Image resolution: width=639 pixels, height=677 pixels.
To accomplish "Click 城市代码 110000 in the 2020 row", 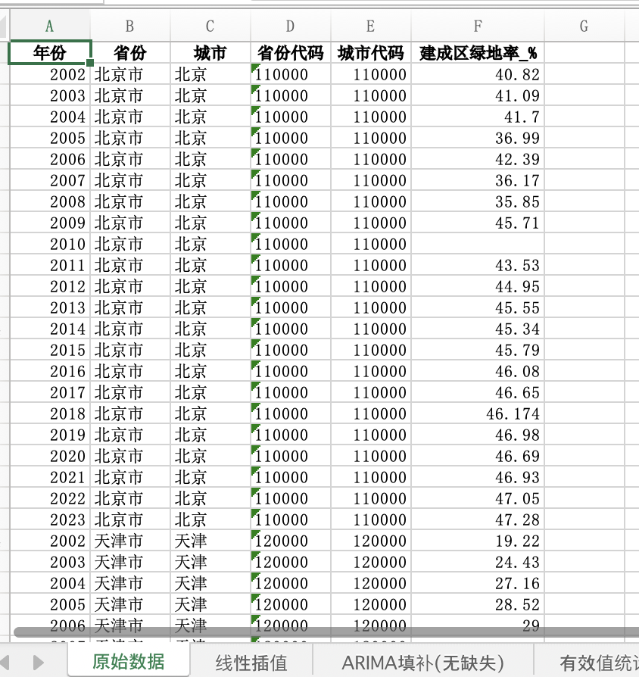I will (371, 456).
